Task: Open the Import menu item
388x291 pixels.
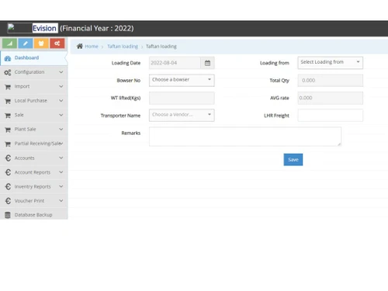Action: pyautogui.click(x=33, y=86)
